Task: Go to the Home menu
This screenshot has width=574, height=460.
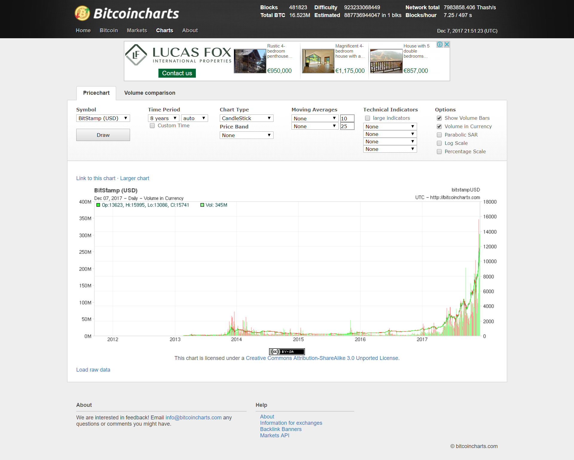Action: coord(83,30)
